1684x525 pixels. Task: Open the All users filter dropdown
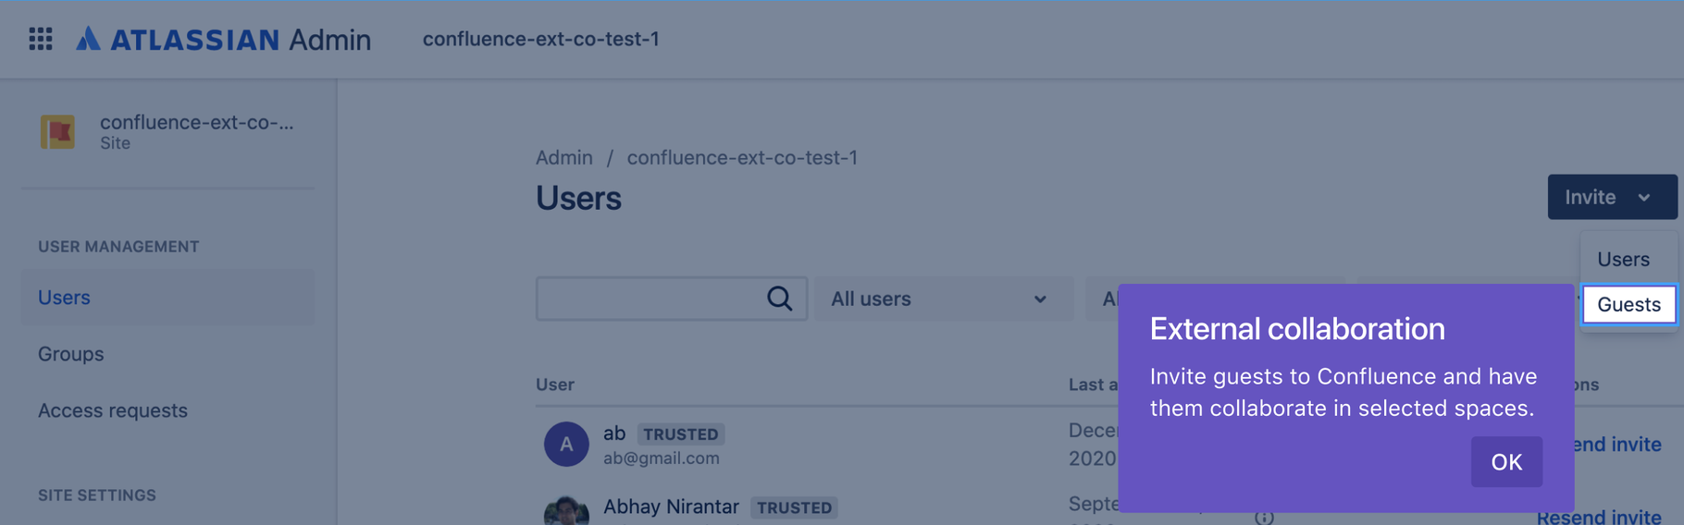[943, 299]
